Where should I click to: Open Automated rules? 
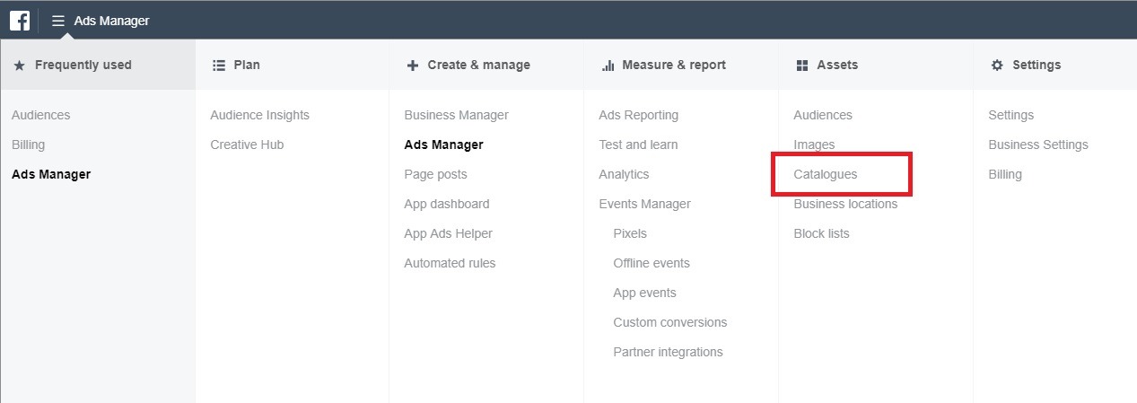pyautogui.click(x=450, y=263)
